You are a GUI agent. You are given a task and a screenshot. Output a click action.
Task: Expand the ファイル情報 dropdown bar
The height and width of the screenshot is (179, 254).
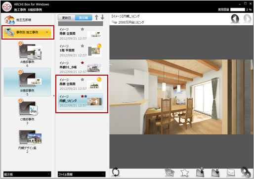(82, 174)
